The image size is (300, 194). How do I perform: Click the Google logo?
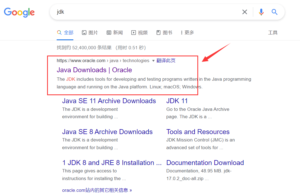19,12
